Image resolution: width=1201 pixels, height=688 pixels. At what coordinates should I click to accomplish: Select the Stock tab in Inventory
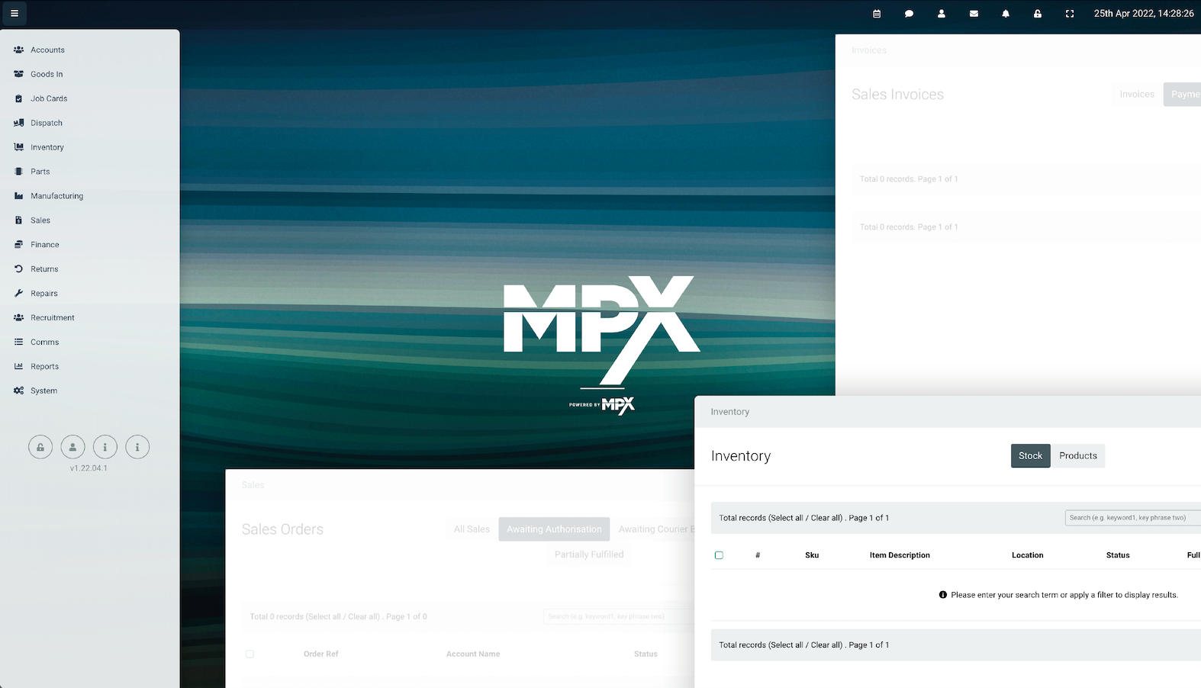(1030, 456)
